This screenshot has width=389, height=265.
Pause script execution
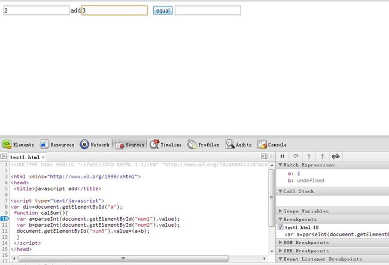(x=282, y=156)
